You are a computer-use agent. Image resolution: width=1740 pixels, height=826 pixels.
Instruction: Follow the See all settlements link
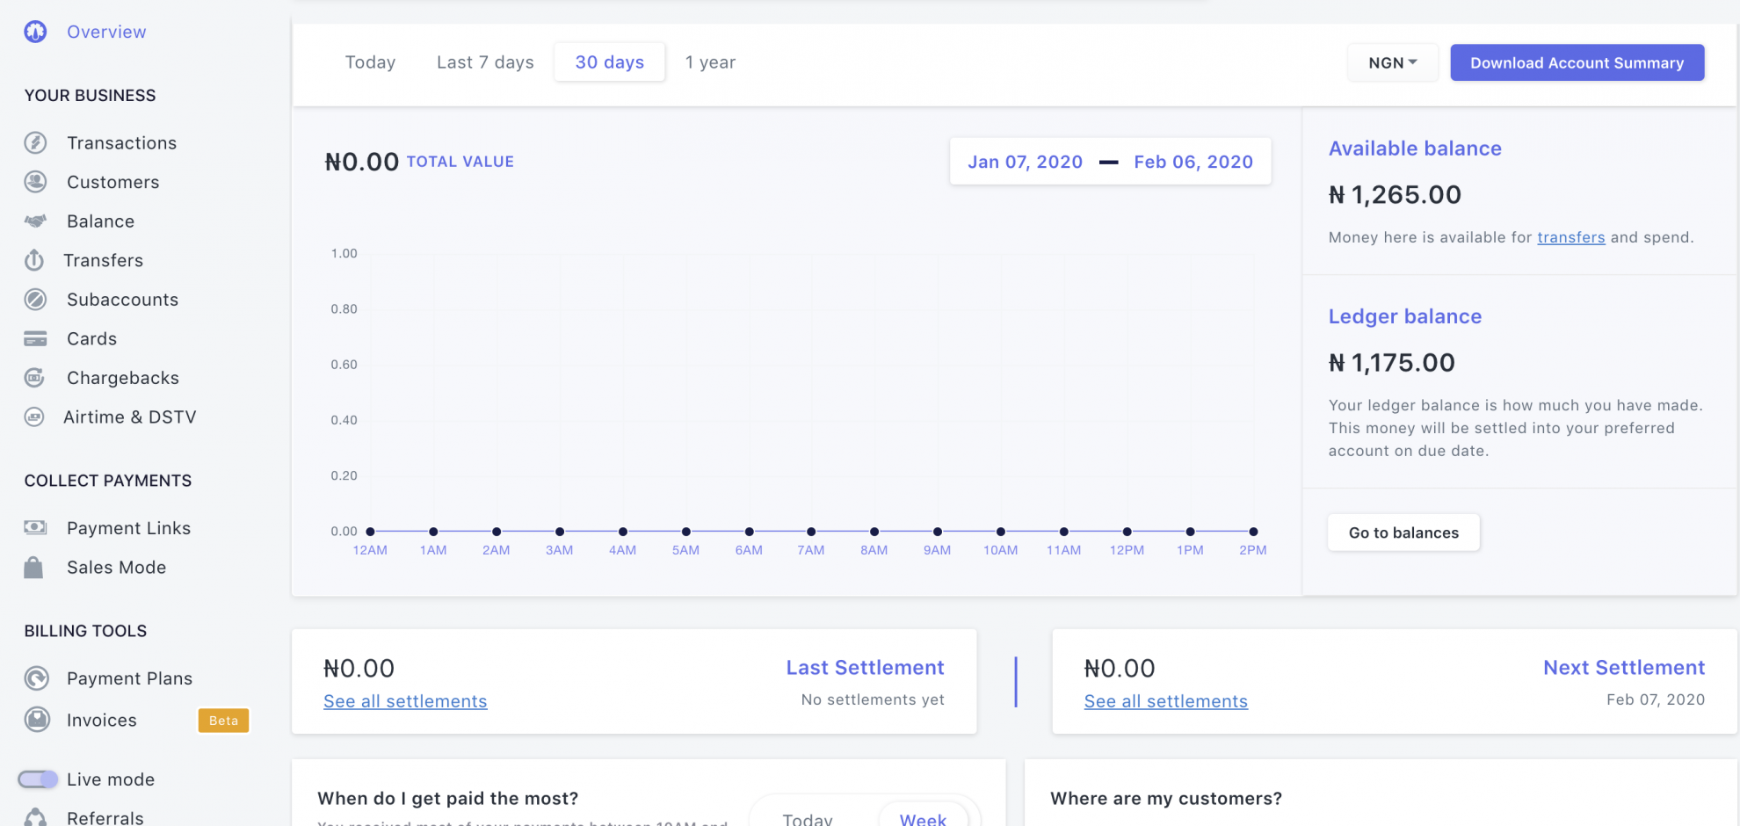[x=405, y=700]
